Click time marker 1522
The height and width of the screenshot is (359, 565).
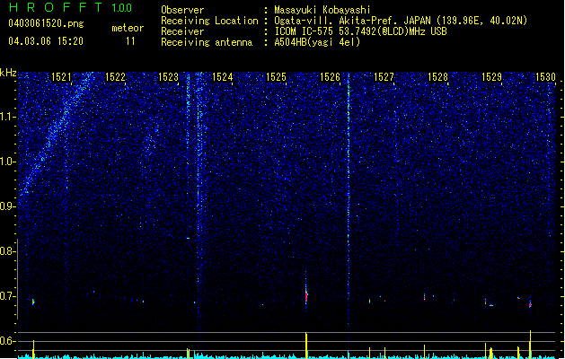click(x=115, y=77)
